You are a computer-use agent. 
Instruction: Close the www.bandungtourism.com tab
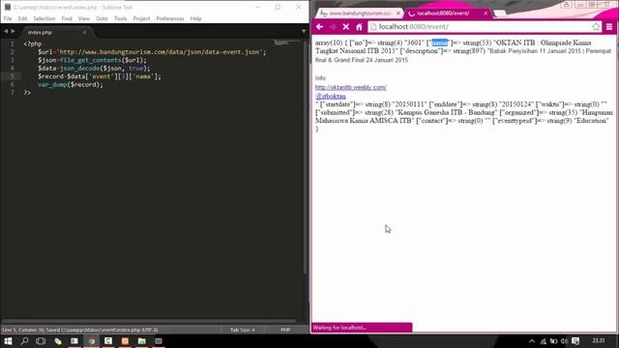tap(398, 14)
